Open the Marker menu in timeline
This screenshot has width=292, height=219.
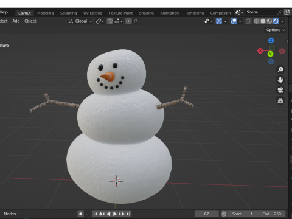coord(10,214)
